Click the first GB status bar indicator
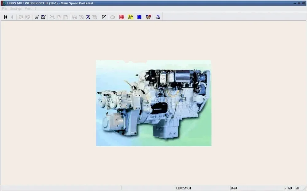The width and height of the screenshot is (307, 191). coord(290,188)
